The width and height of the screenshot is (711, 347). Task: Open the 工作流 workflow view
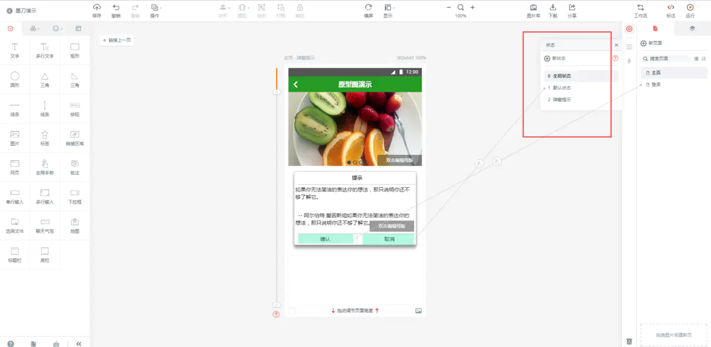(x=641, y=10)
